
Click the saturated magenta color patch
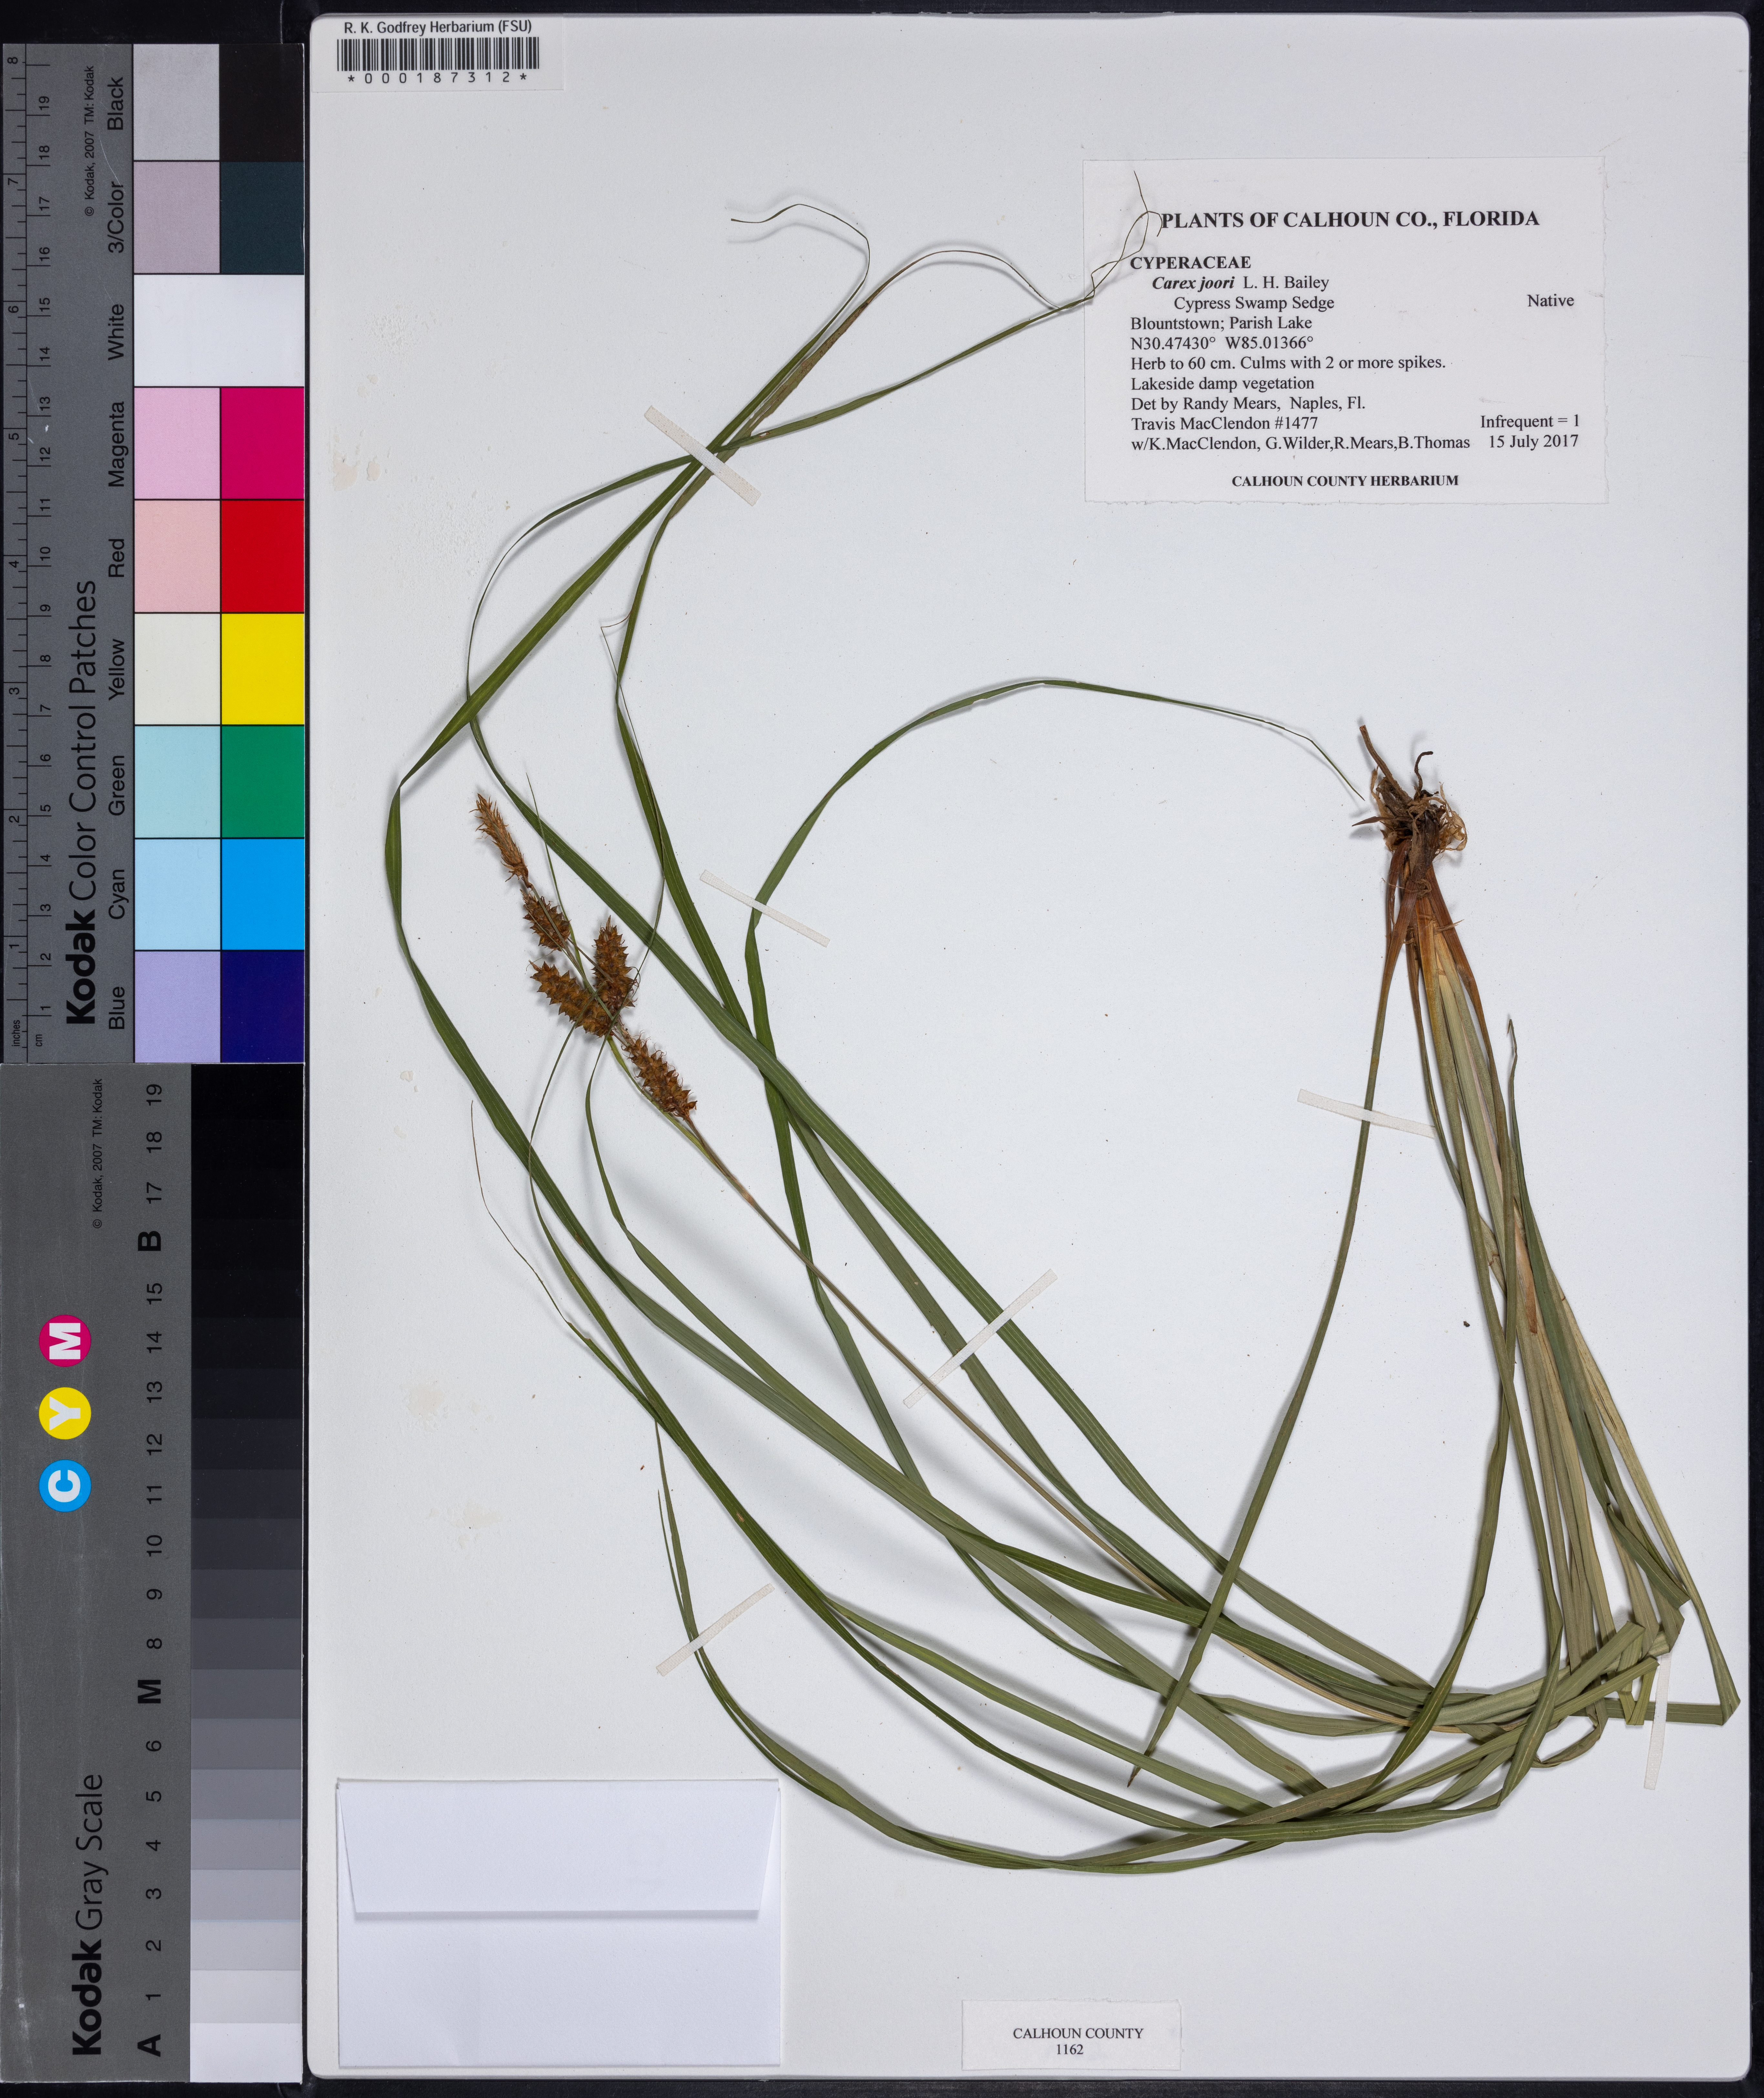coord(262,443)
